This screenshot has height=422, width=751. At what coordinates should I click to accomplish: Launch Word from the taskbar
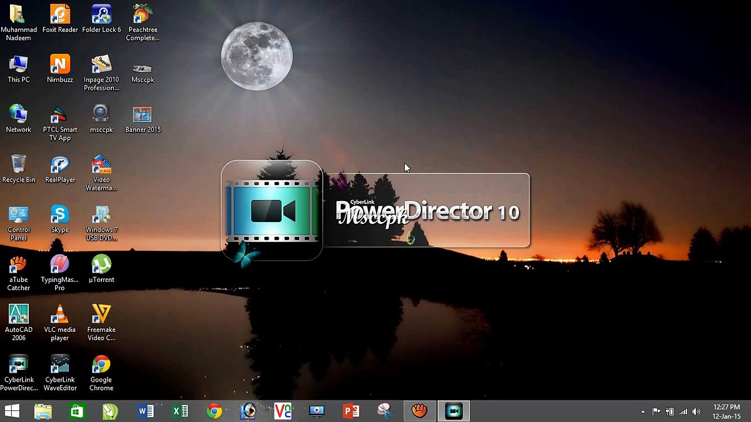tap(146, 411)
